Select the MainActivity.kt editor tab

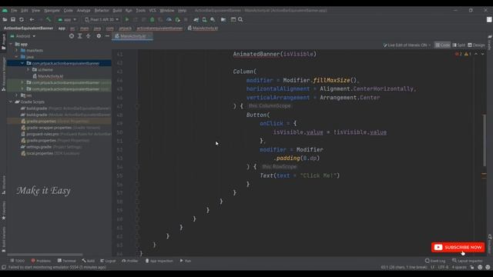132,36
